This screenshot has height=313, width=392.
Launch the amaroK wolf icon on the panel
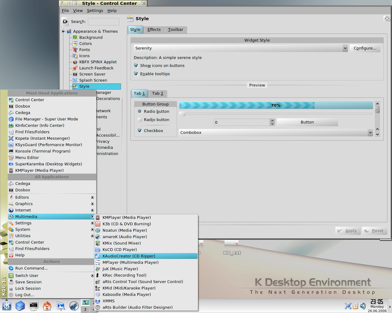point(74,306)
